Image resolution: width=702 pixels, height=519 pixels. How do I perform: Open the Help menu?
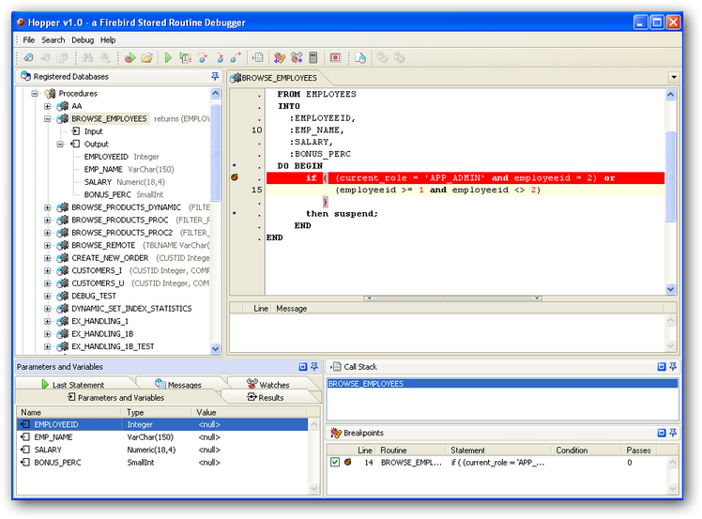coord(108,39)
